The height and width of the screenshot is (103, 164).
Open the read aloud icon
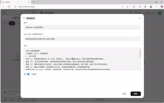(x=122, y=7)
